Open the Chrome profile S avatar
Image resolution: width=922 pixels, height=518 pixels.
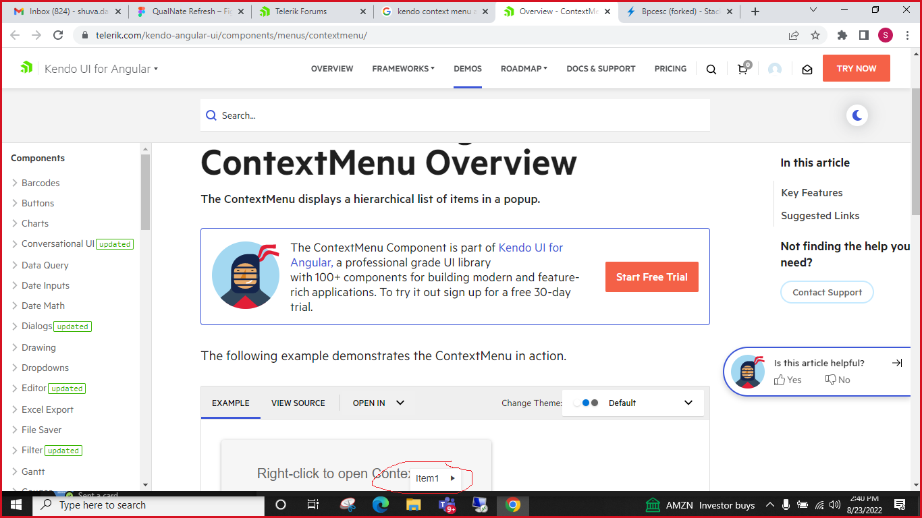(x=886, y=35)
